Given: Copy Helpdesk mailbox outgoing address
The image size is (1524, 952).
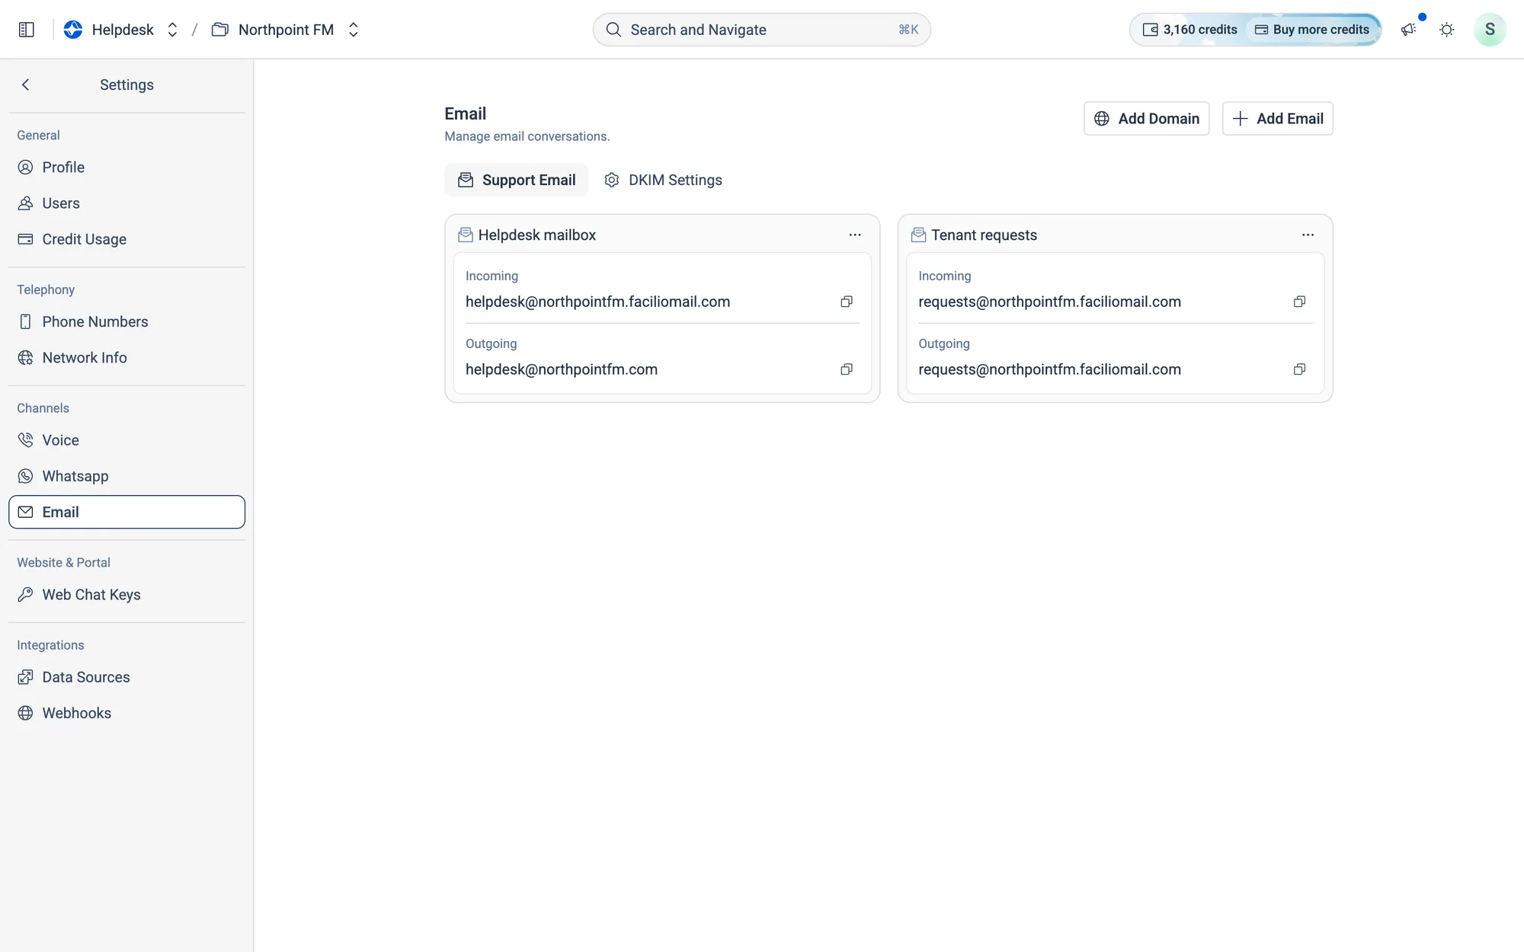Looking at the screenshot, I should [x=846, y=369].
